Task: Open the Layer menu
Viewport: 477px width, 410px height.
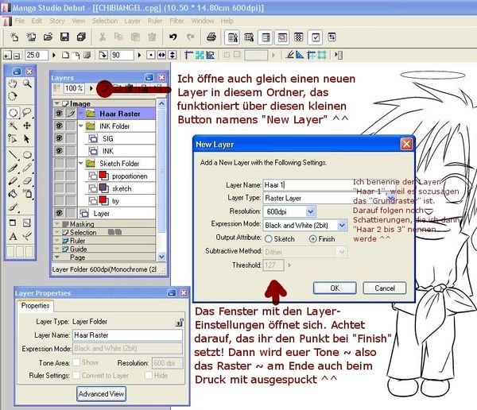Action: [132, 21]
